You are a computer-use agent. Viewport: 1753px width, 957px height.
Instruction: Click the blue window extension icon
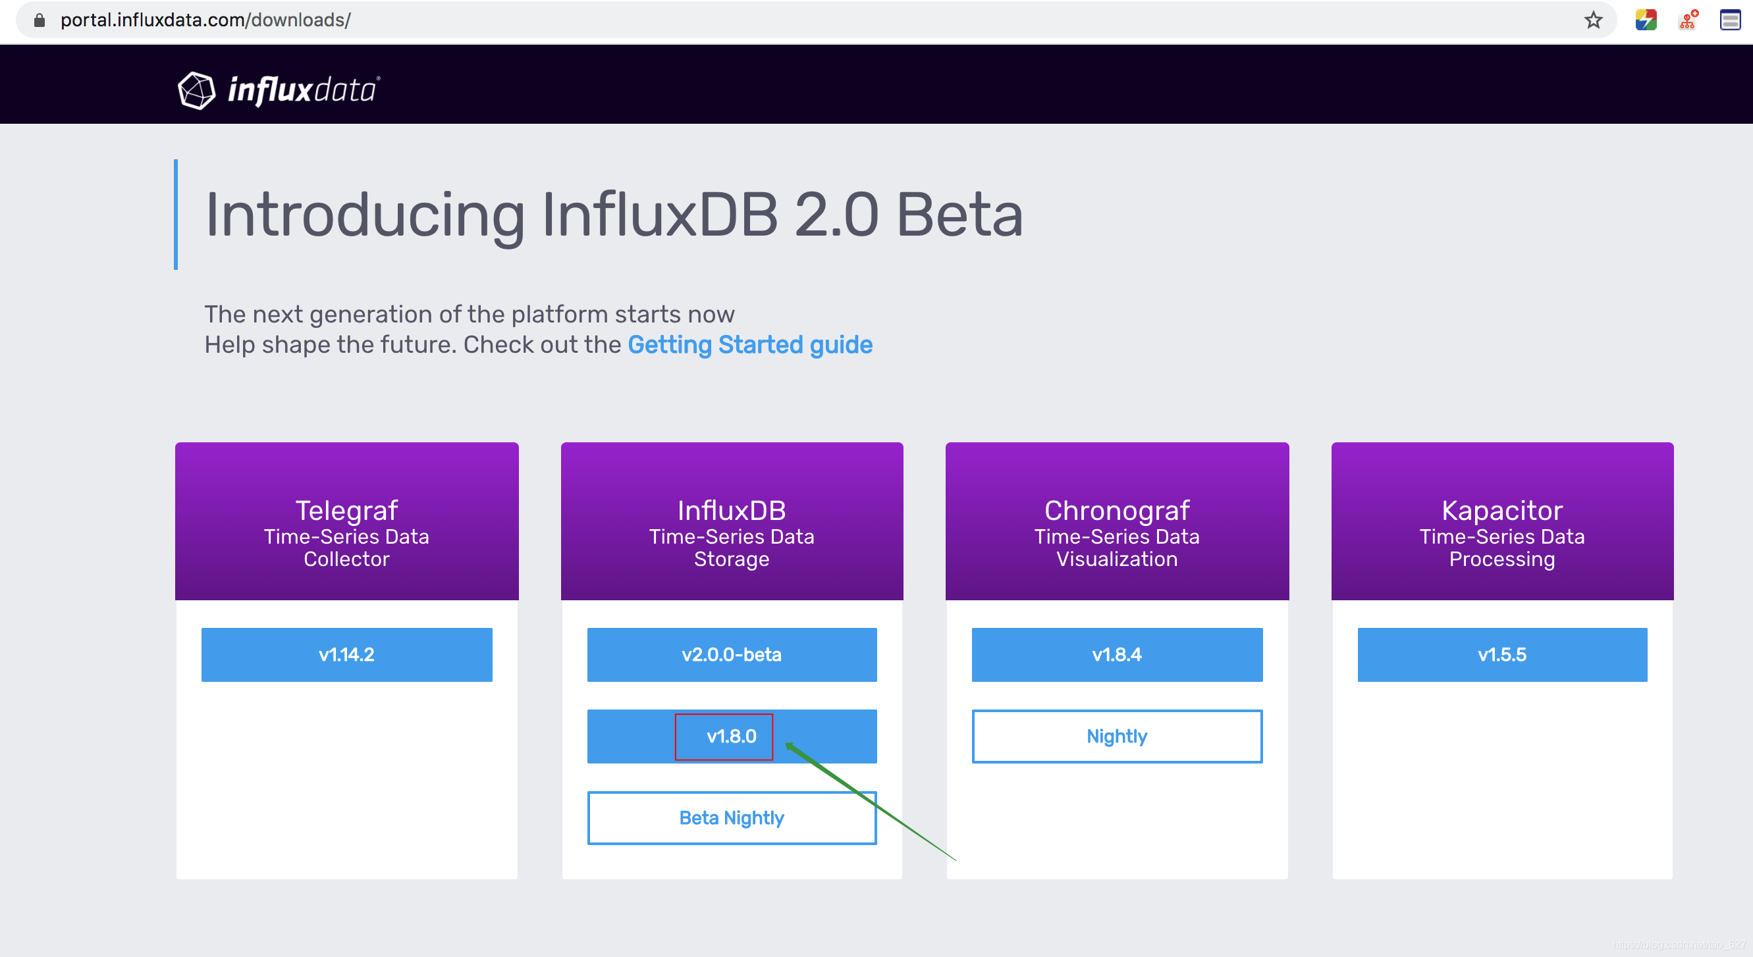pyautogui.click(x=1729, y=20)
